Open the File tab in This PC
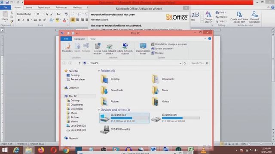This screenshot has width=275, height=154. click(66, 39)
